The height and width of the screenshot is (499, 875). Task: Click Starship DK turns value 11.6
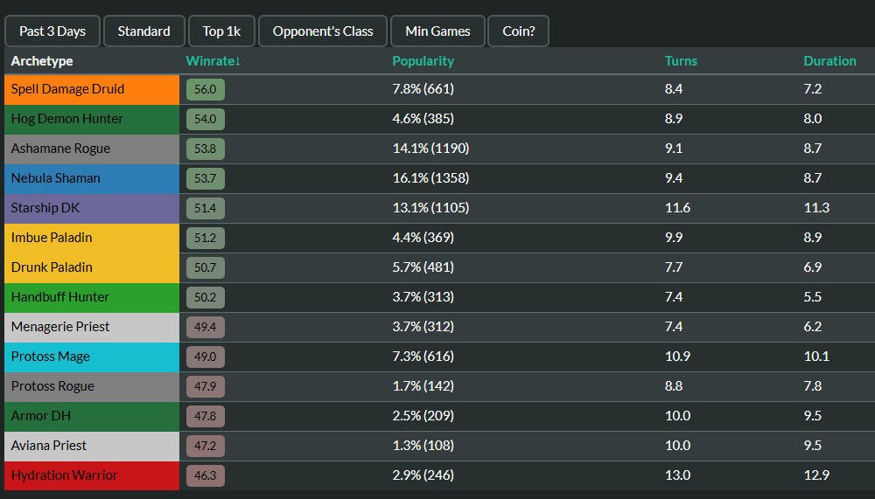[x=677, y=208]
